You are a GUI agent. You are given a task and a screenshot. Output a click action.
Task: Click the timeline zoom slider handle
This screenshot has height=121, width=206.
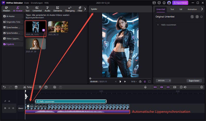point(185,87)
